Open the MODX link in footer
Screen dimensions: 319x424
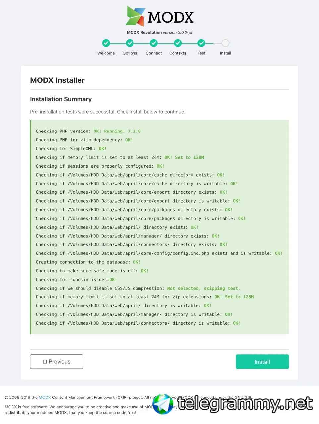45,397
